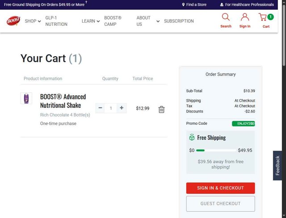Click the Find a Store link
Screen dimensions: 286x218
194,4
